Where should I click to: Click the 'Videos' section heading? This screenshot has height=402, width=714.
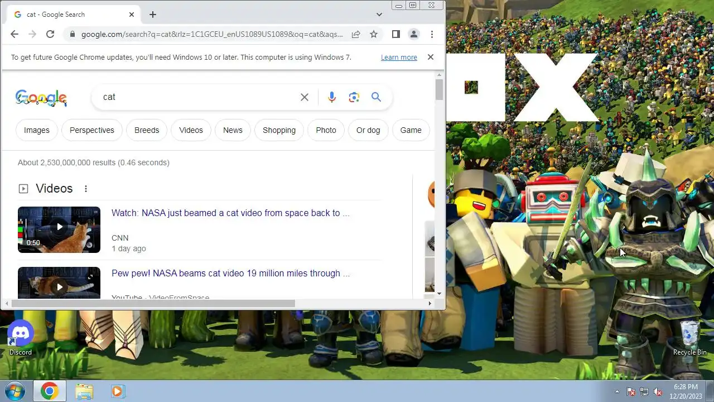pos(54,189)
